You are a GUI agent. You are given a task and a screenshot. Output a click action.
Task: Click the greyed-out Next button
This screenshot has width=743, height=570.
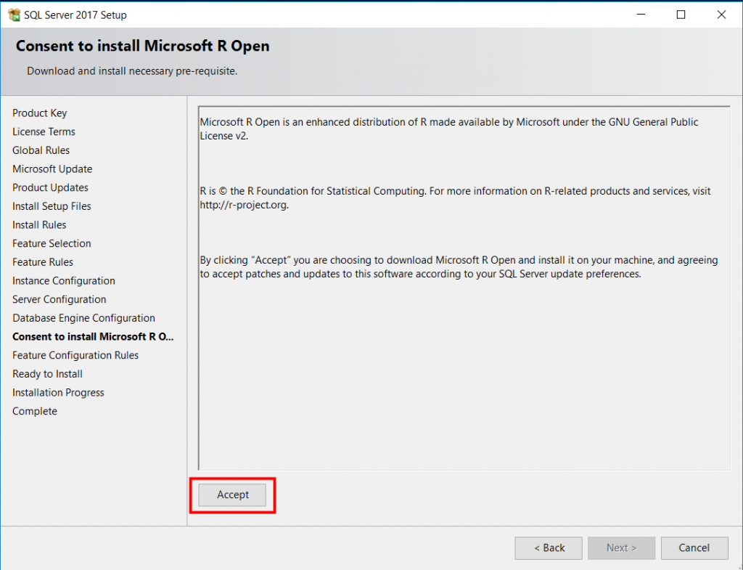click(x=621, y=547)
